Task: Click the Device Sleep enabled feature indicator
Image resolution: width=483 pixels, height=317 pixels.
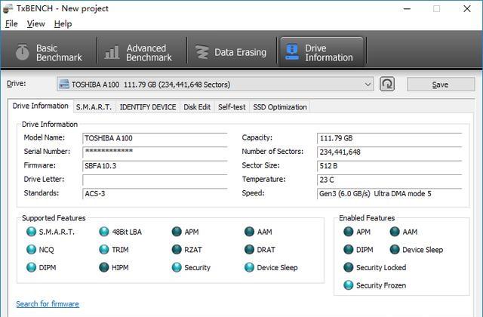Action: (395, 250)
